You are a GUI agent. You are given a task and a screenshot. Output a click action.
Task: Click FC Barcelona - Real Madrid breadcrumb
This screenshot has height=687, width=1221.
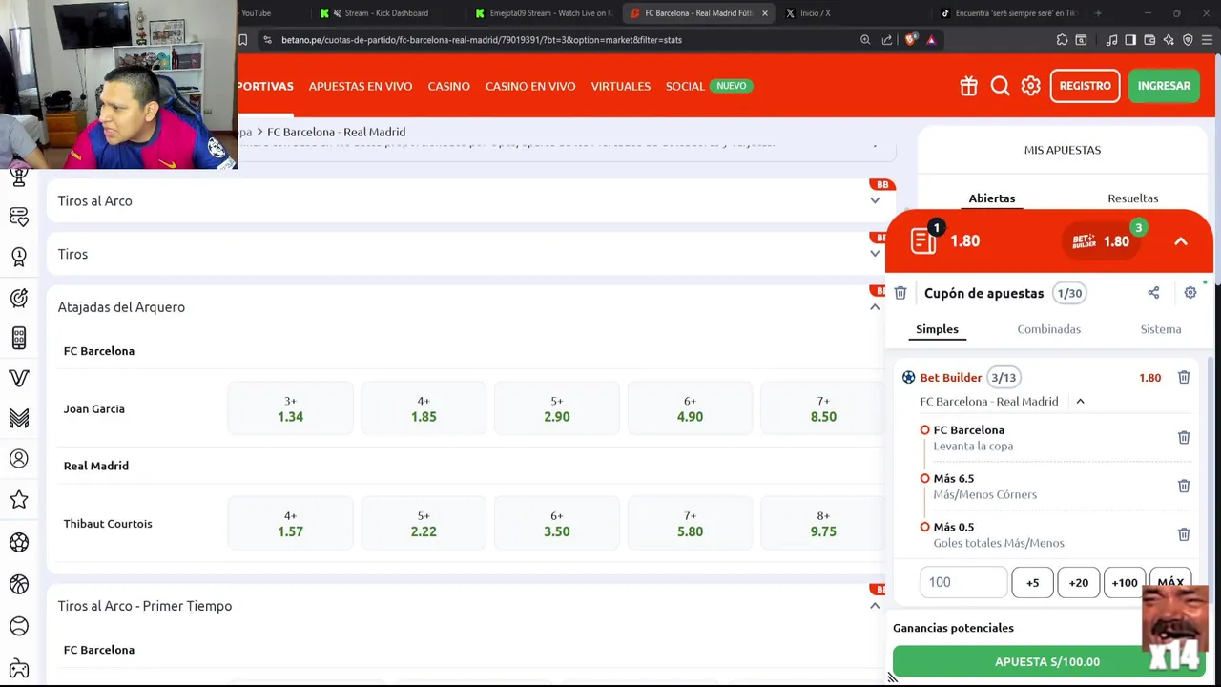(x=336, y=132)
